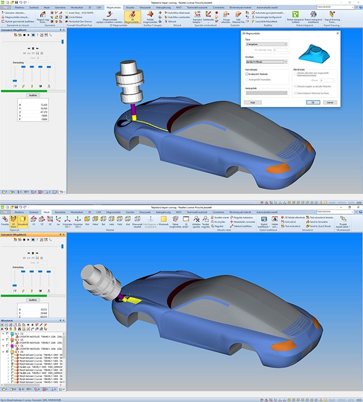Collapse Op 1 group in operations tree
The width and height of the screenshot is (363, 402).
point(3,334)
